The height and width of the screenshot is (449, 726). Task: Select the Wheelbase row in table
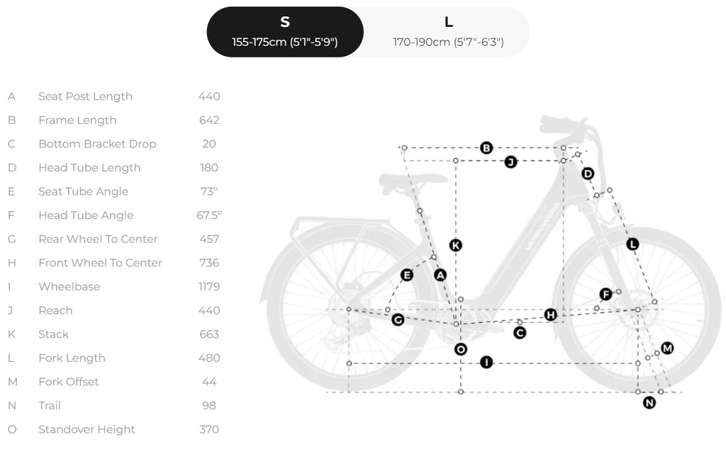click(114, 287)
